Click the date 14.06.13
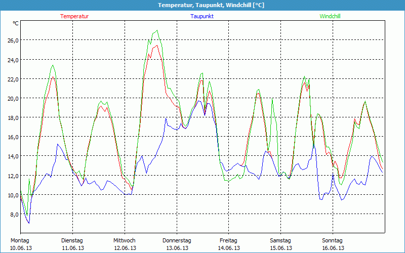The image size is (405, 253). coord(229,248)
